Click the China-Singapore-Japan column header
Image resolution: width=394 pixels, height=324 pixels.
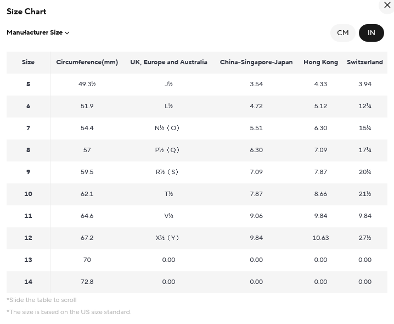(x=256, y=62)
